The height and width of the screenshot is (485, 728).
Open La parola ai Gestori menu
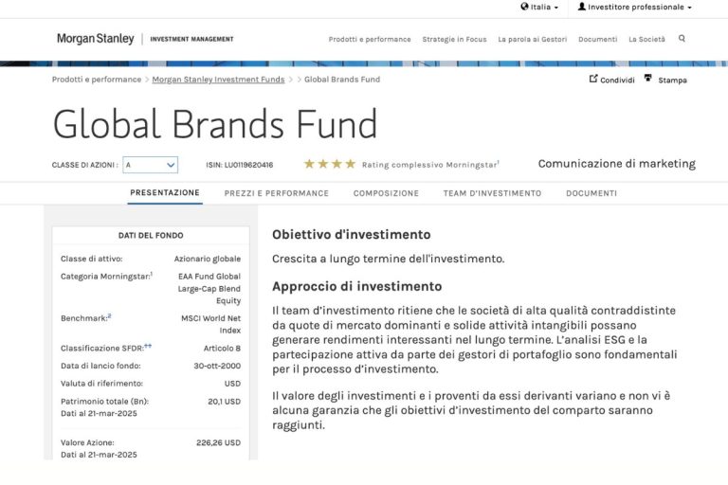coord(533,40)
